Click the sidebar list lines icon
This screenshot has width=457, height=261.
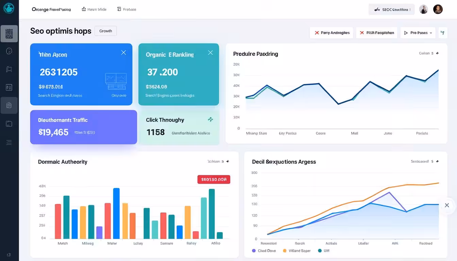click(9, 142)
